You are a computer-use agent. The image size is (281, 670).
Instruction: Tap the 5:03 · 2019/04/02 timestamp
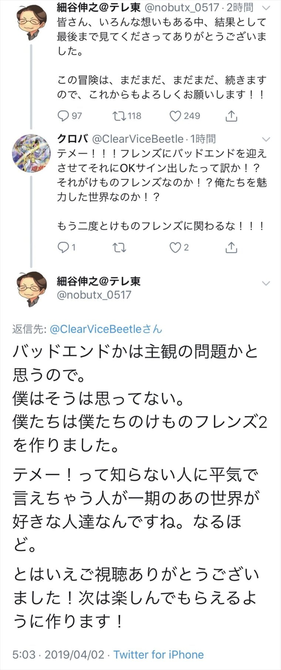58,654
